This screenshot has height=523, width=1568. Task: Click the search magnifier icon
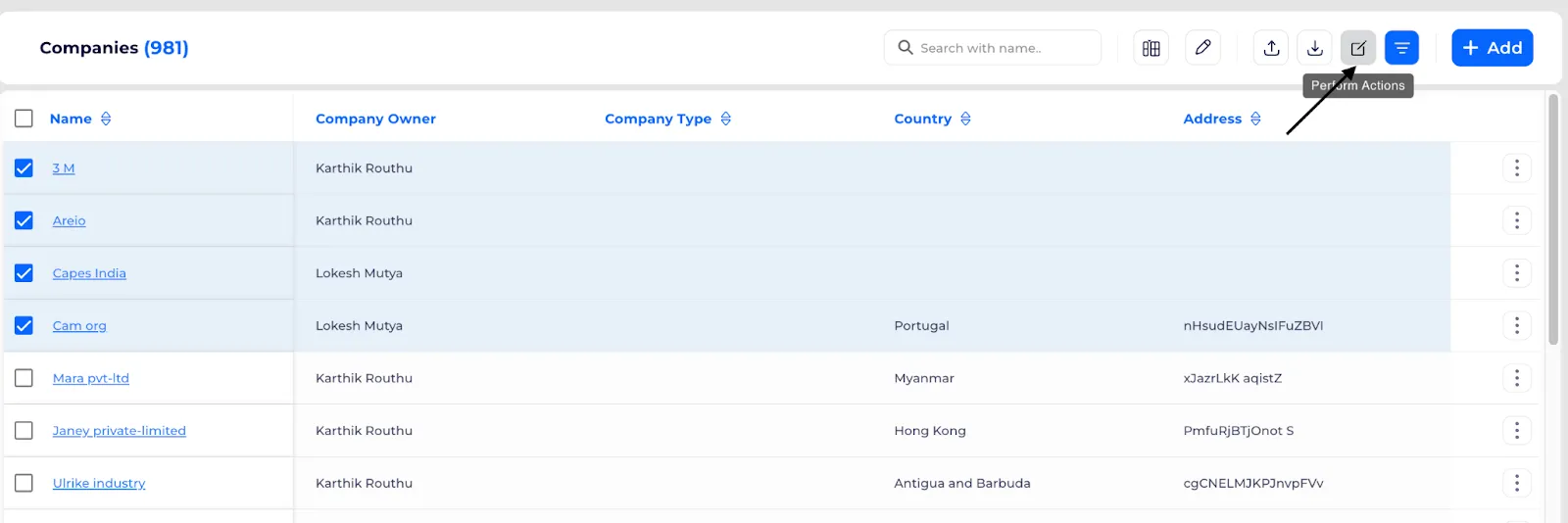[x=906, y=47]
